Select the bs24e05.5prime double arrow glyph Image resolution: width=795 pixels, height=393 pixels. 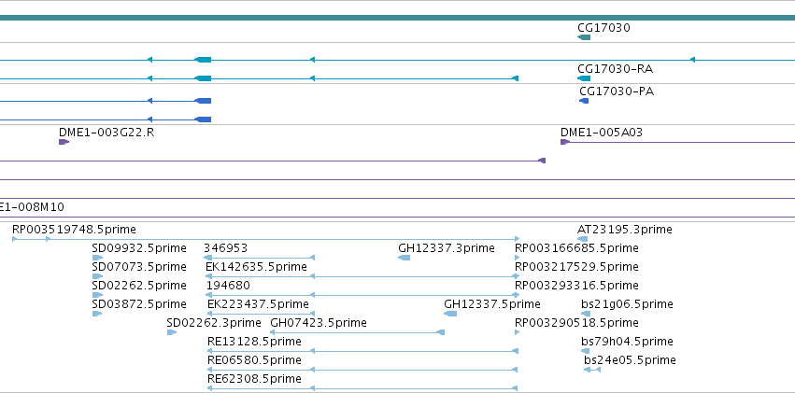(591, 370)
